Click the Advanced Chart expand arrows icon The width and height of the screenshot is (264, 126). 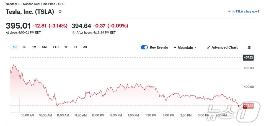tap(209, 47)
